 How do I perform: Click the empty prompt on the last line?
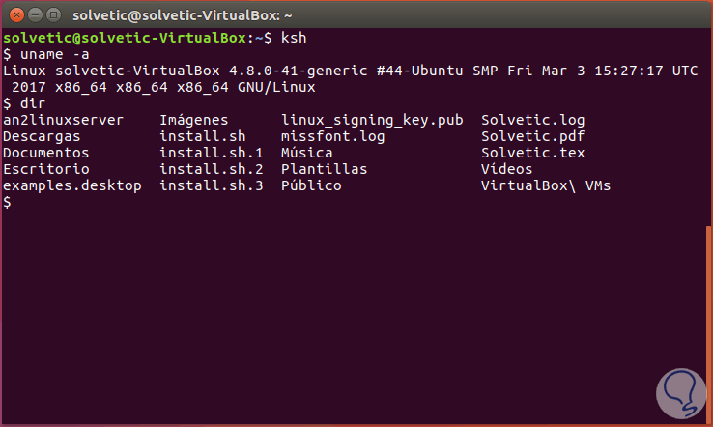point(8,202)
